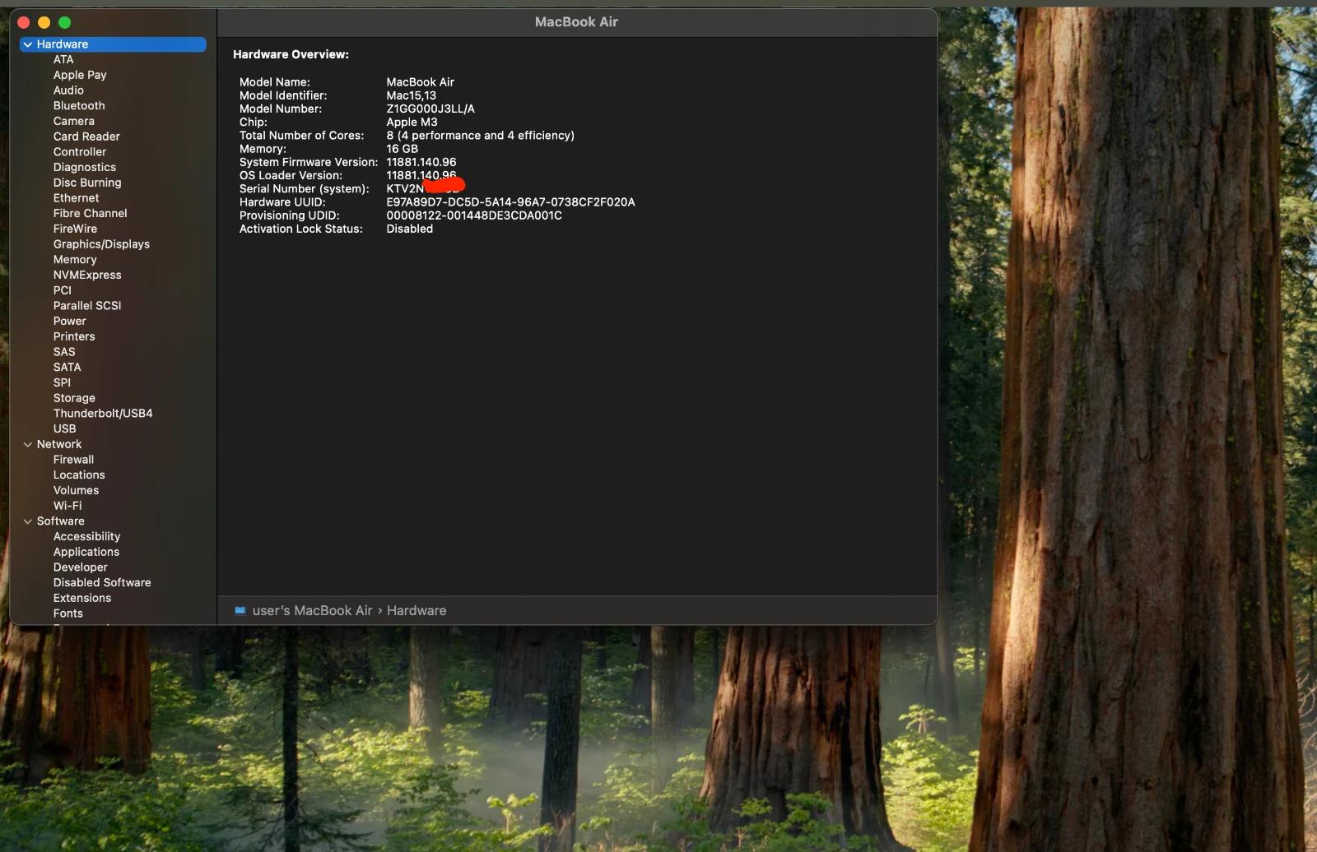The width and height of the screenshot is (1317, 852).
Task: Open Disc Burning entry
Action: point(87,183)
